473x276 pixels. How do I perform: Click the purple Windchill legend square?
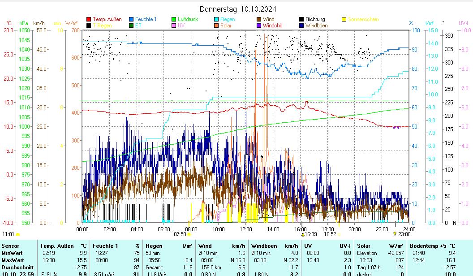point(259,26)
